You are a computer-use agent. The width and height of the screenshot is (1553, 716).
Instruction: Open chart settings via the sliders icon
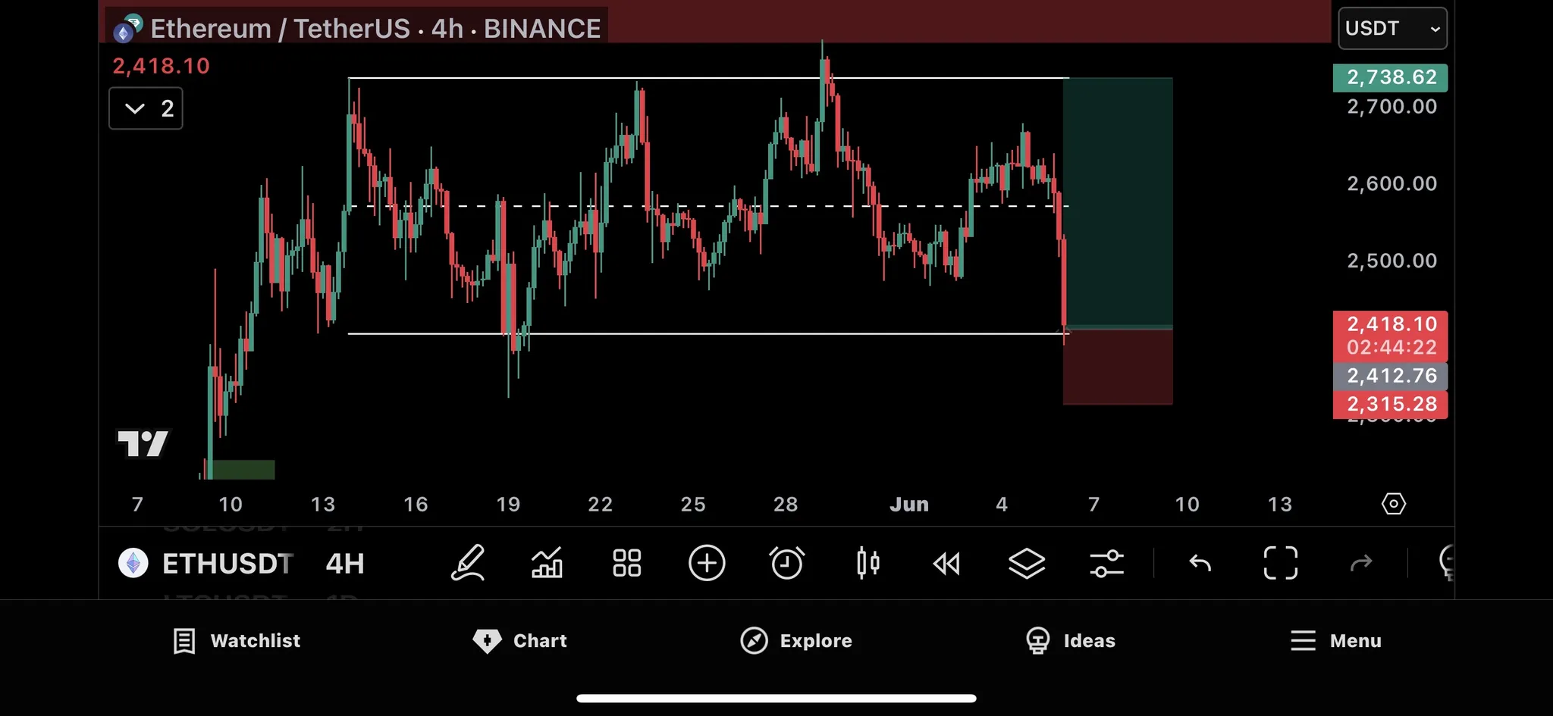point(1106,563)
